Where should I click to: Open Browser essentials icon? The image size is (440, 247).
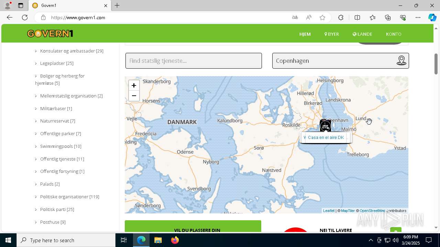click(403, 17)
